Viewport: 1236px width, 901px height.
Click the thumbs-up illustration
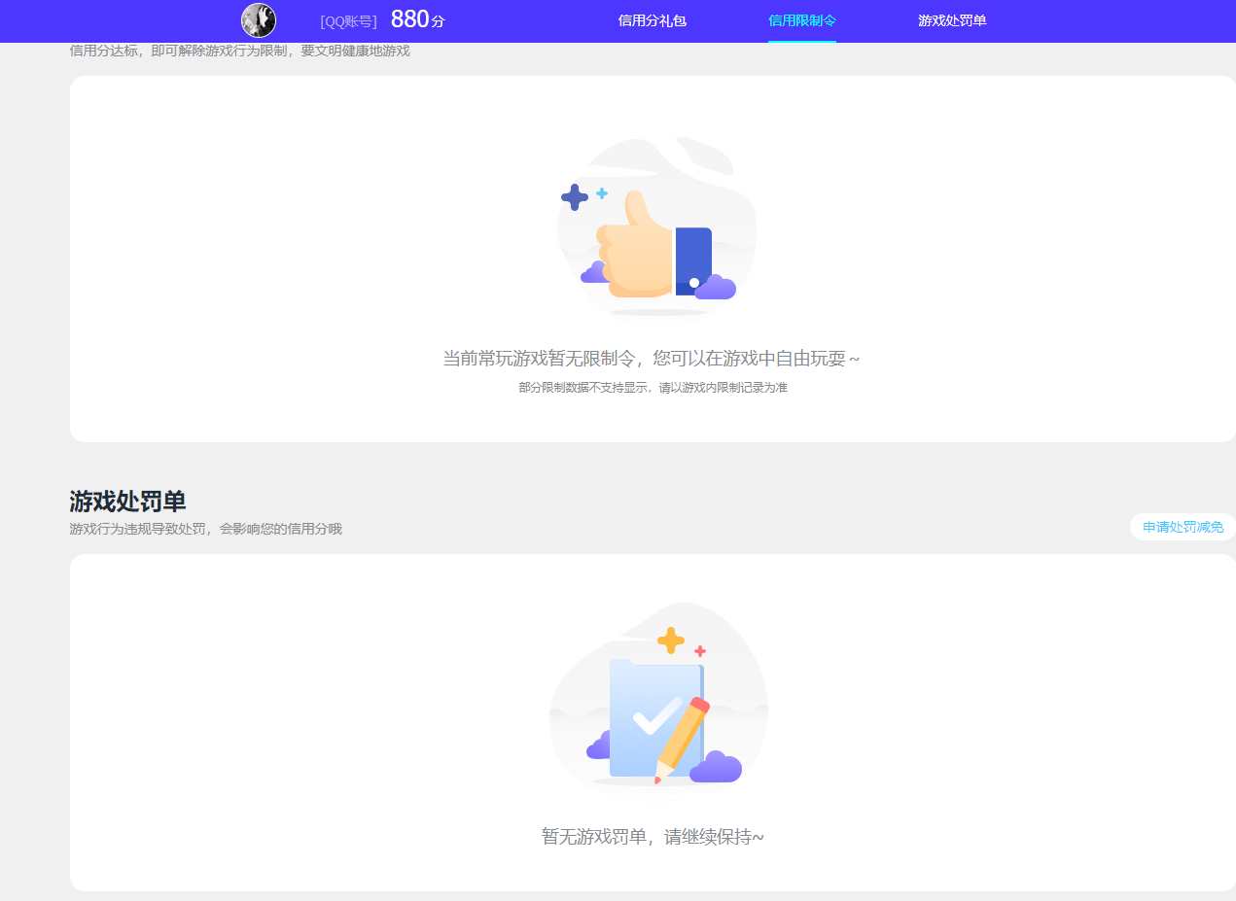pos(657,226)
